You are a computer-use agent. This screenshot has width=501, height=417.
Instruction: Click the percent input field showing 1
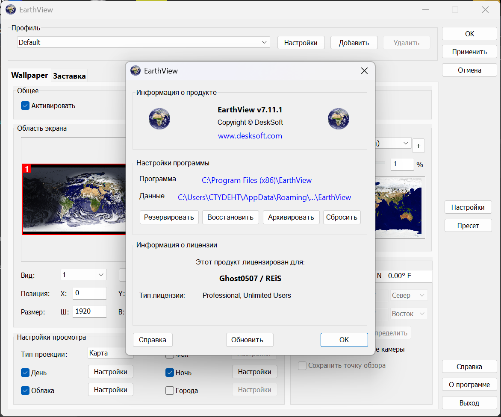402,164
